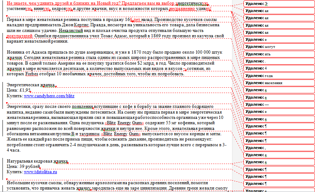Open the www.candyhero.com/blitz hyperlink
Viewport: 315px width, 192px height.
click(49, 96)
